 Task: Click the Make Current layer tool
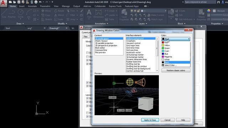156,15
